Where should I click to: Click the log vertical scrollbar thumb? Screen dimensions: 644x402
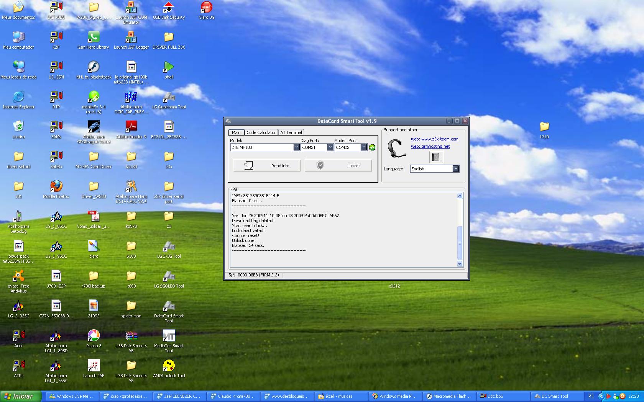point(460,243)
